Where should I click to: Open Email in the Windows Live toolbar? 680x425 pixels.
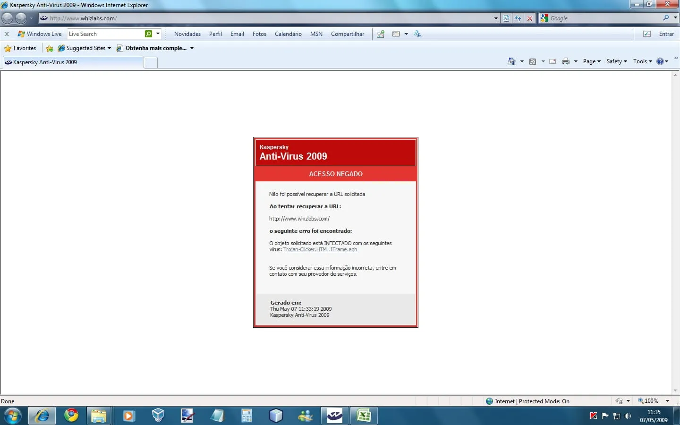[237, 34]
